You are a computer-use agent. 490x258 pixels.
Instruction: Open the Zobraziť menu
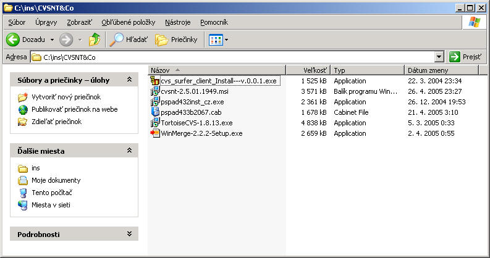[x=79, y=22]
